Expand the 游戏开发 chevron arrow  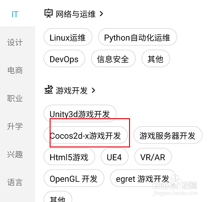[93, 90]
